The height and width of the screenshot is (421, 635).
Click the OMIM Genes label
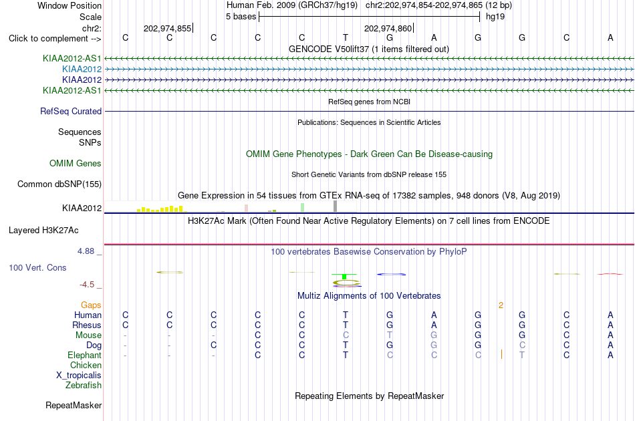(76, 164)
